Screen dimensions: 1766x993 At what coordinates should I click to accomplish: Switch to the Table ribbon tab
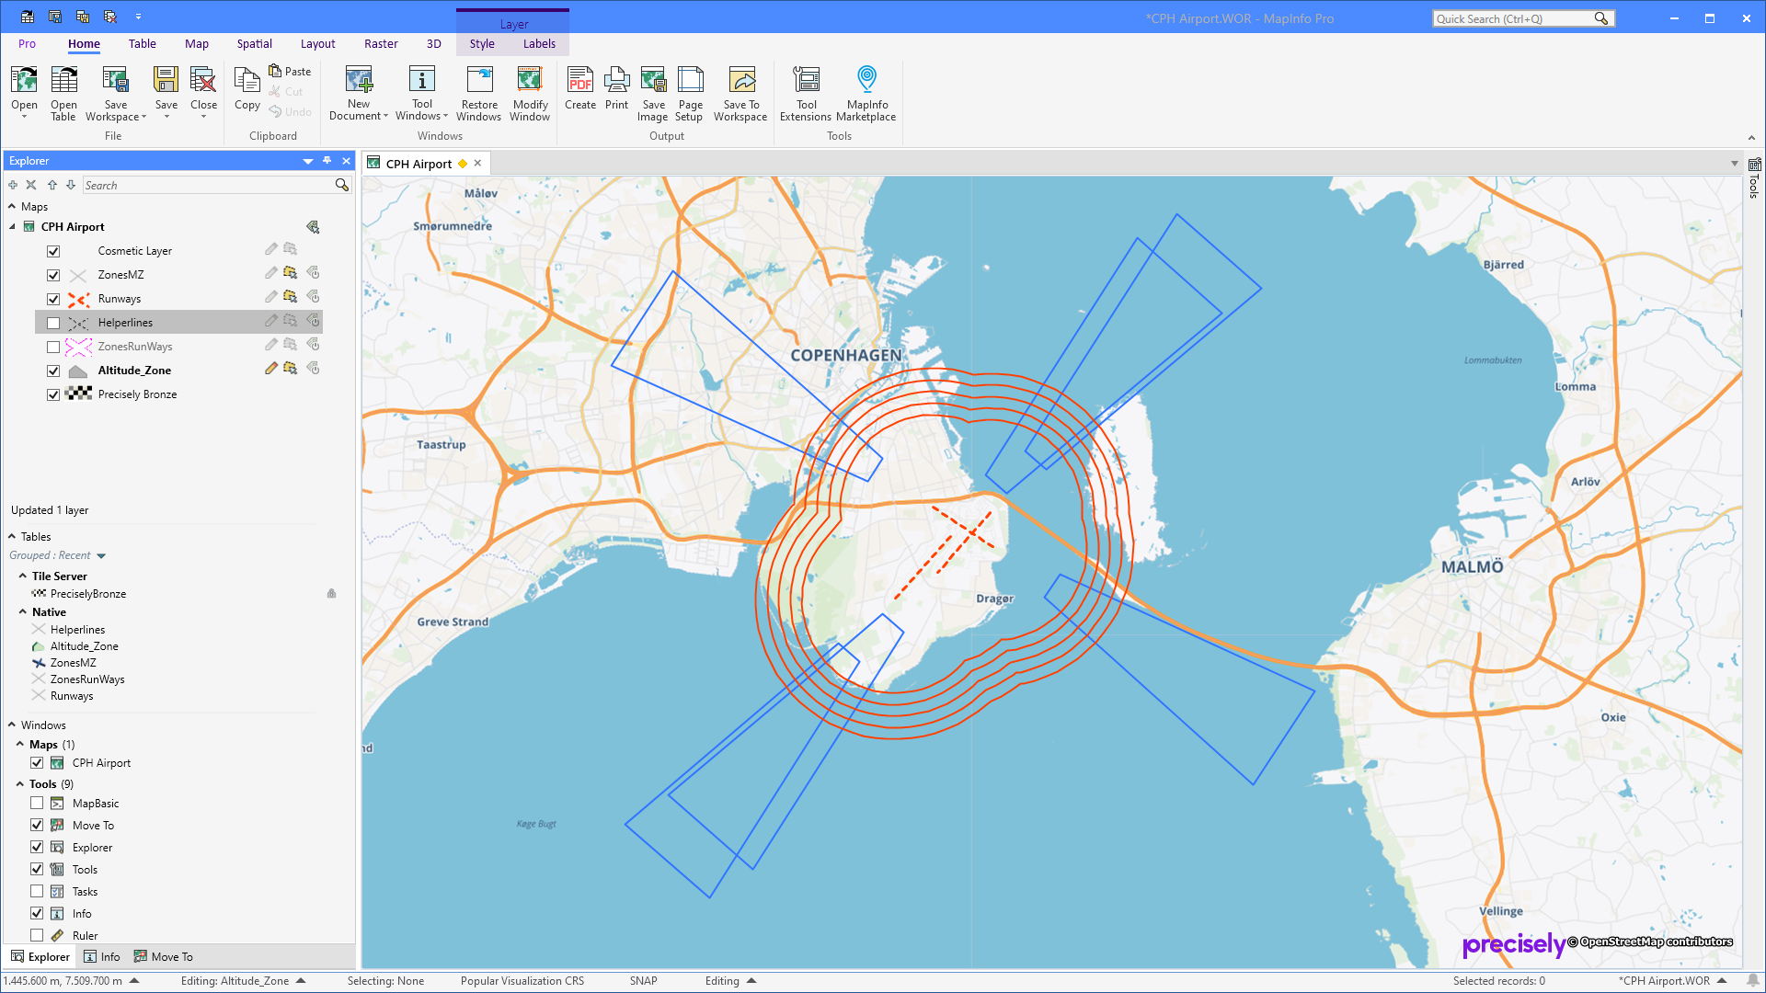(x=142, y=43)
